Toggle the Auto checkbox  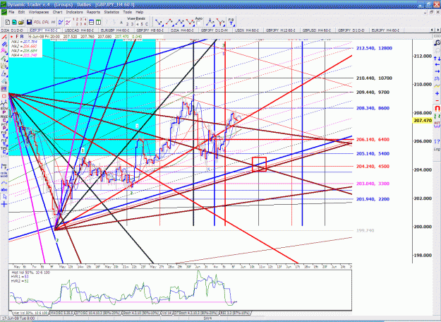click(x=199, y=23)
